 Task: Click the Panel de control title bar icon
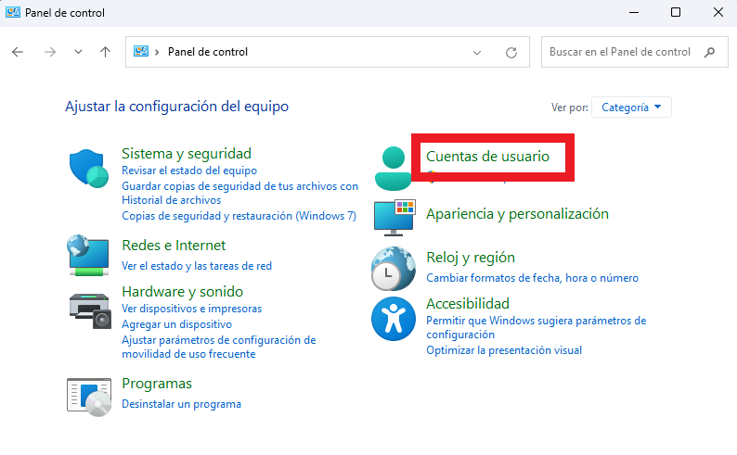pyautogui.click(x=13, y=12)
